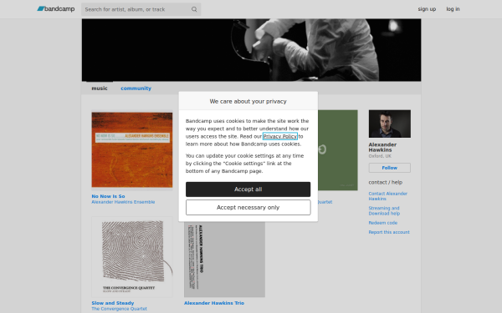Open Contact Alexander Hawkins link
Image resolution: width=502 pixels, height=313 pixels.
387,196
